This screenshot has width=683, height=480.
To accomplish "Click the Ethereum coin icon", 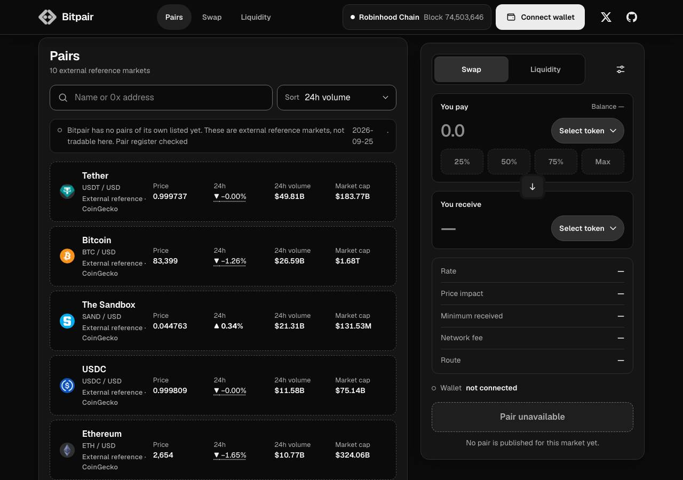I will point(67,450).
